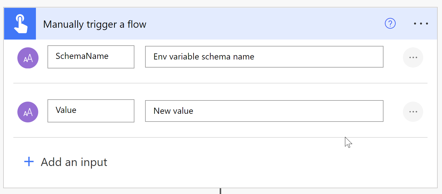Click the New value description field

point(264,111)
